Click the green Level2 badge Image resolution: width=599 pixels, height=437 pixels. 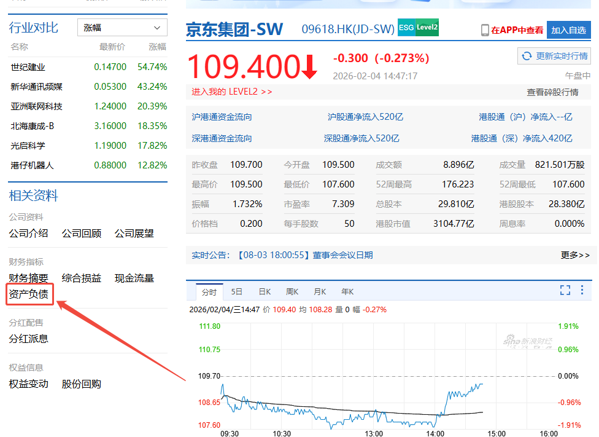point(427,28)
